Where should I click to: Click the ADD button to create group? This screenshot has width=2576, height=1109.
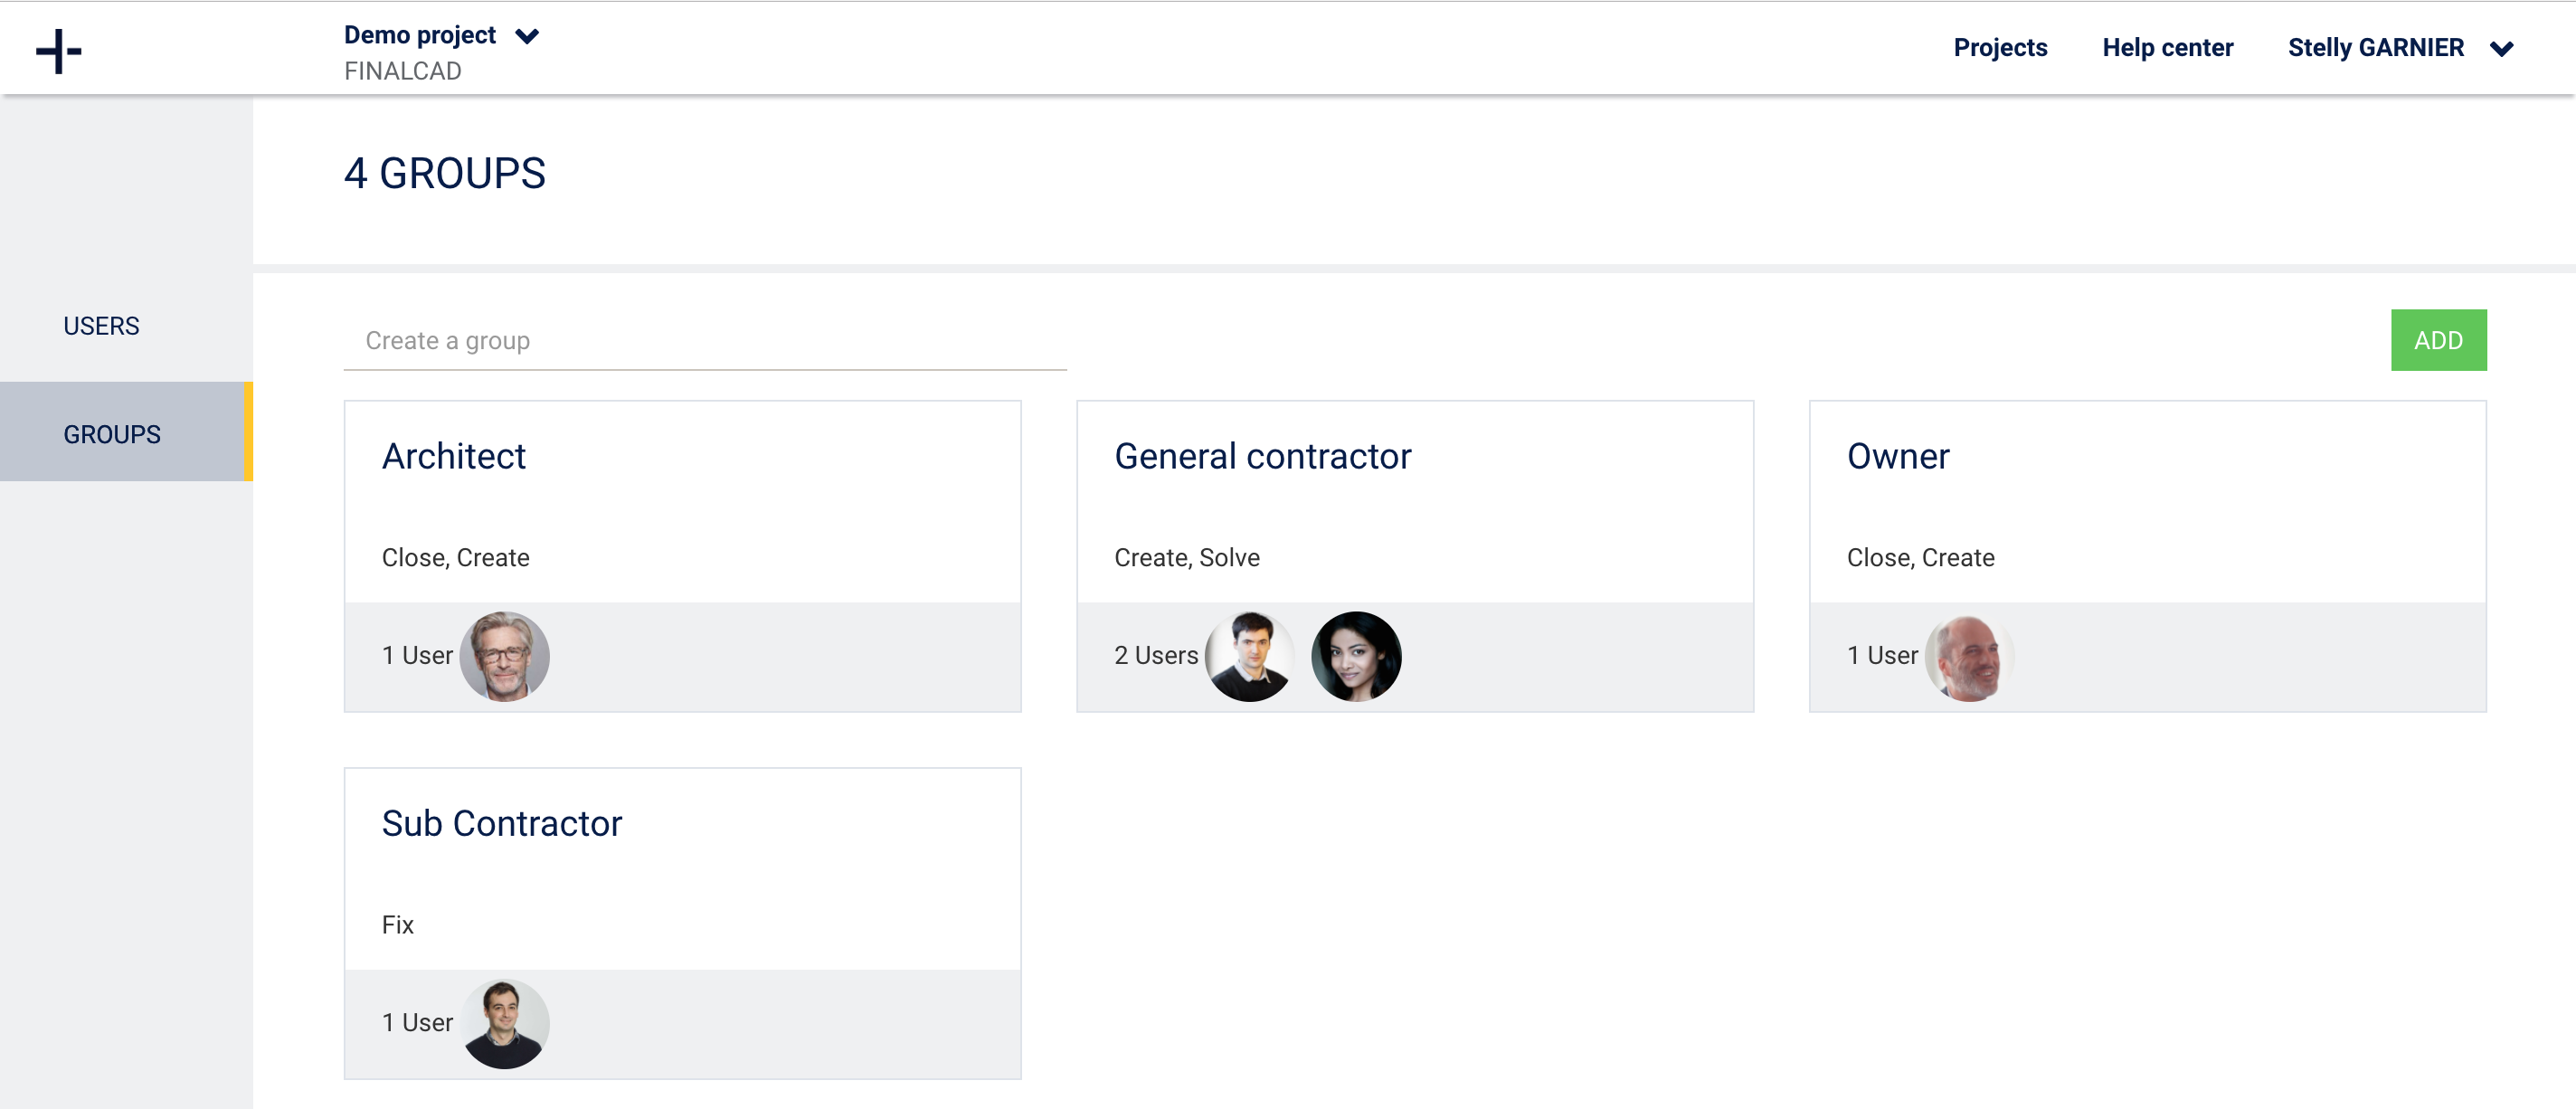(2439, 340)
